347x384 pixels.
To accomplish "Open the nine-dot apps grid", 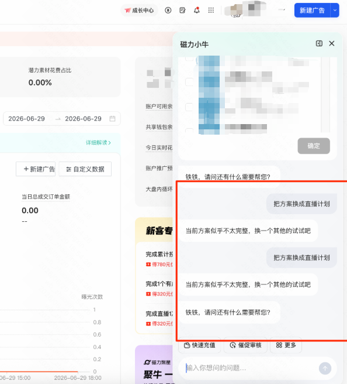I will (x=211, y=11).
